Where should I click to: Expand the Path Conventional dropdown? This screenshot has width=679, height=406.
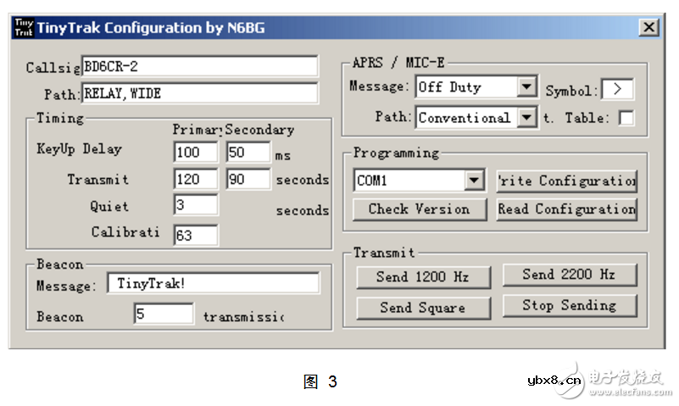[x=527, y=118]
